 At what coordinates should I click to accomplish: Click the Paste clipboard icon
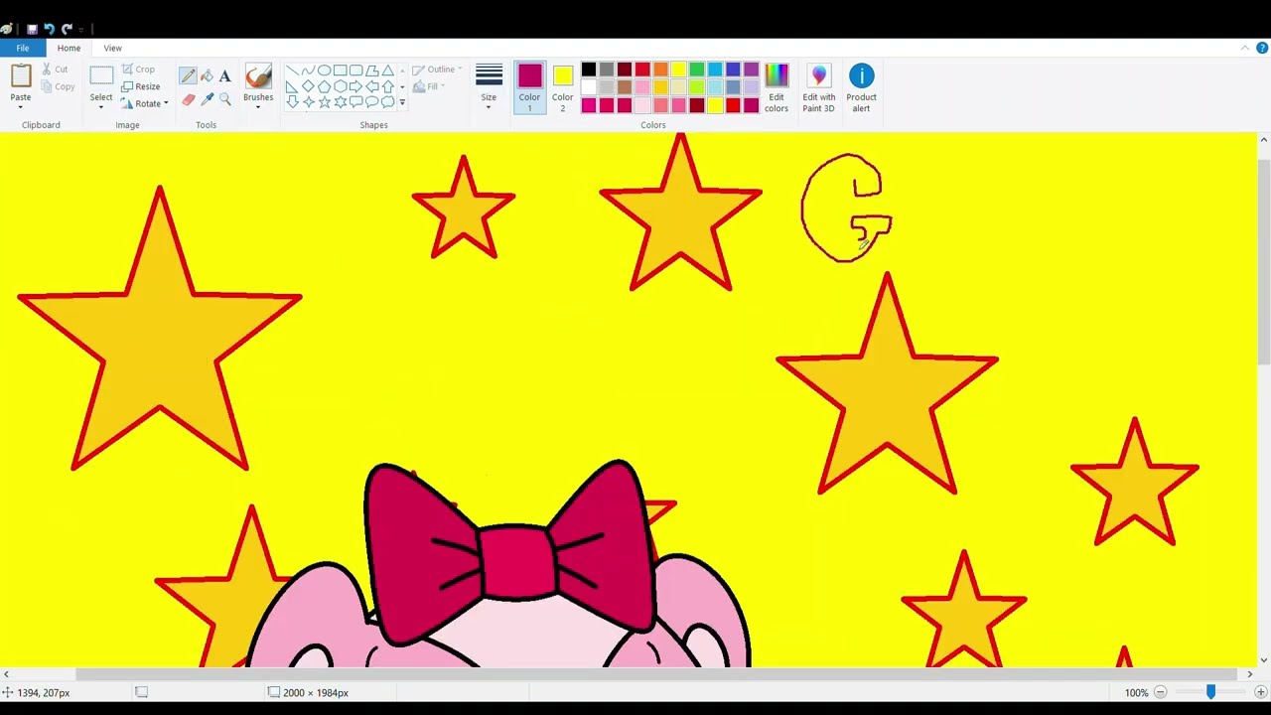pos(21,76)
